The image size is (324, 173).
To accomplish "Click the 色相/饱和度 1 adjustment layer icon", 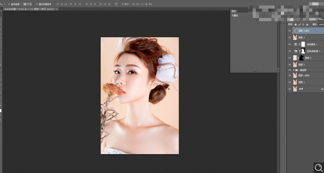I will [x=296, y=51].
